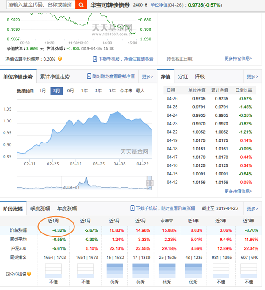Switch to 评级 tab
Screen dimensions: 265x290
coord(200,76)
